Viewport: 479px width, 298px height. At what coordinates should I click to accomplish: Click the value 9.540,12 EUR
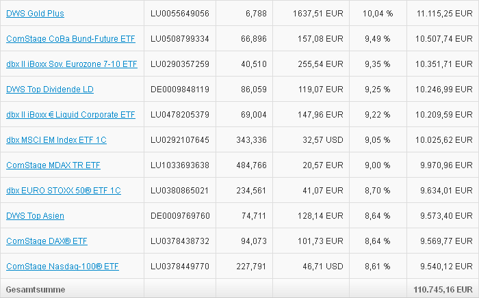446,267
